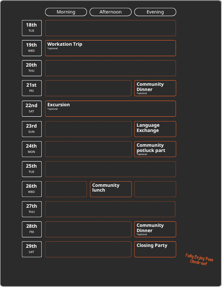Click the empty 26th evening slot
Screen dimensions: 222x287
click(155, 189)
